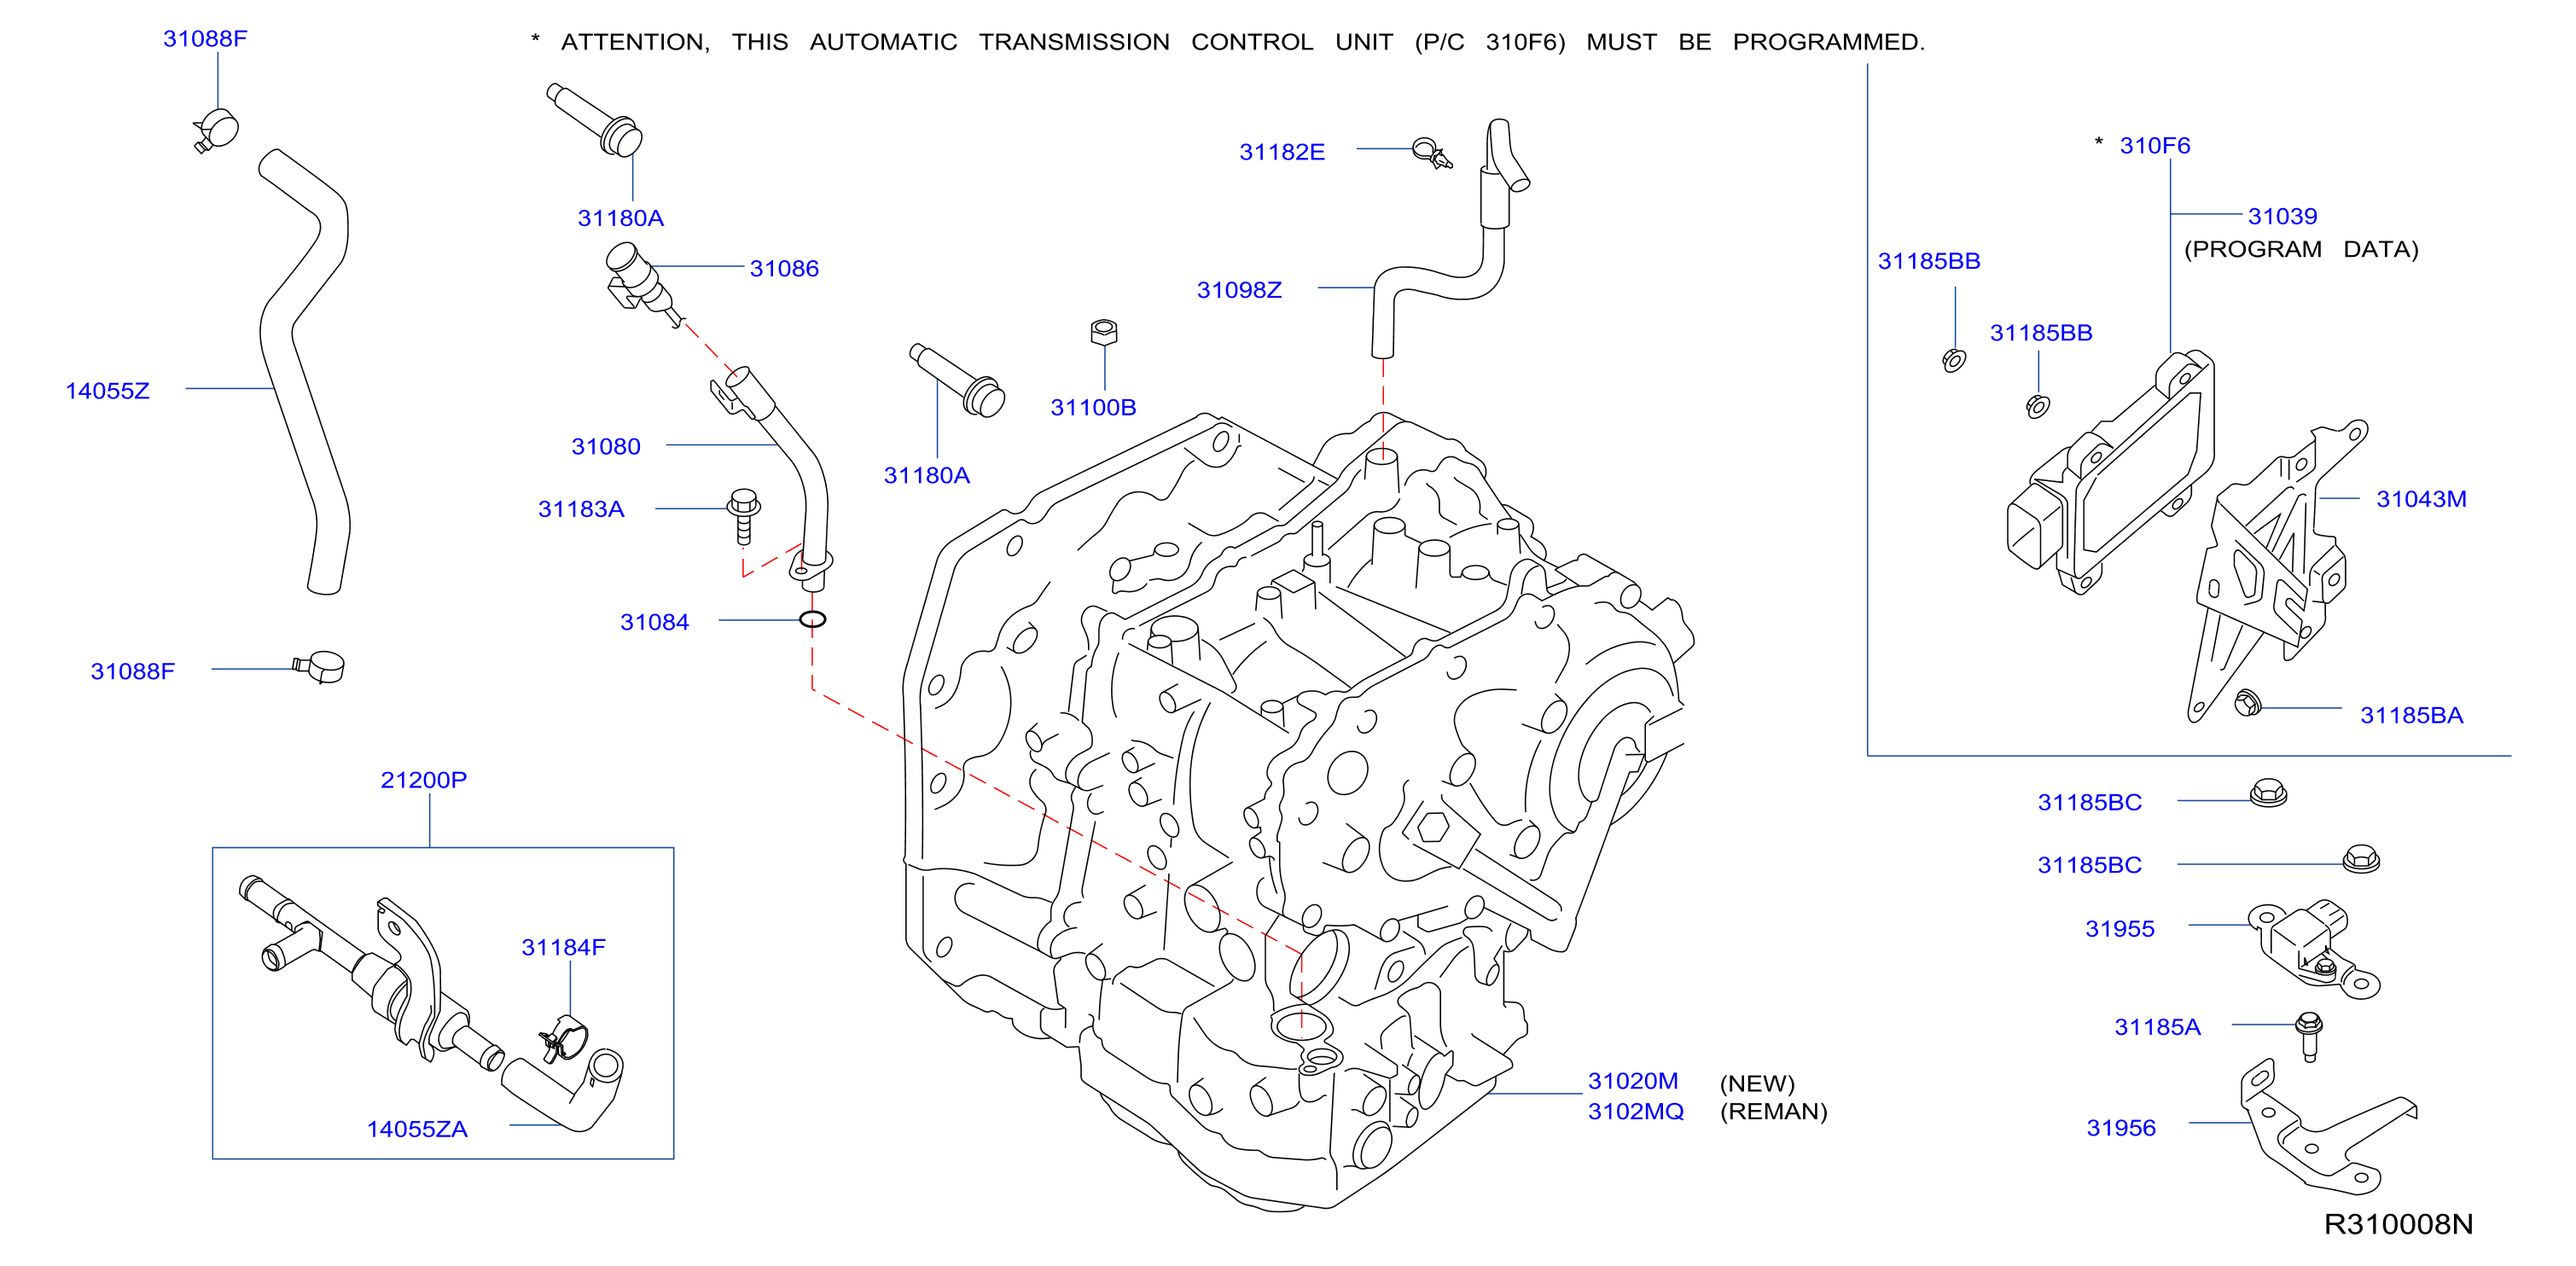The width and height of the screenshot is (2576, 1266).
Task: Click the top hose clamp drawing
Action: (216, 130)
